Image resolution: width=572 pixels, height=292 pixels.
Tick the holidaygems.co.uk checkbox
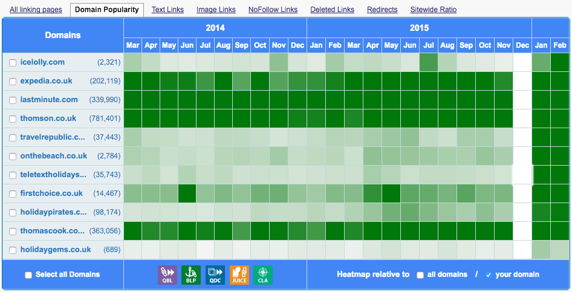(13, 250)
